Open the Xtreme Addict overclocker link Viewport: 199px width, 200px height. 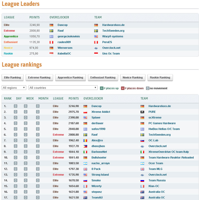(101, 112)
